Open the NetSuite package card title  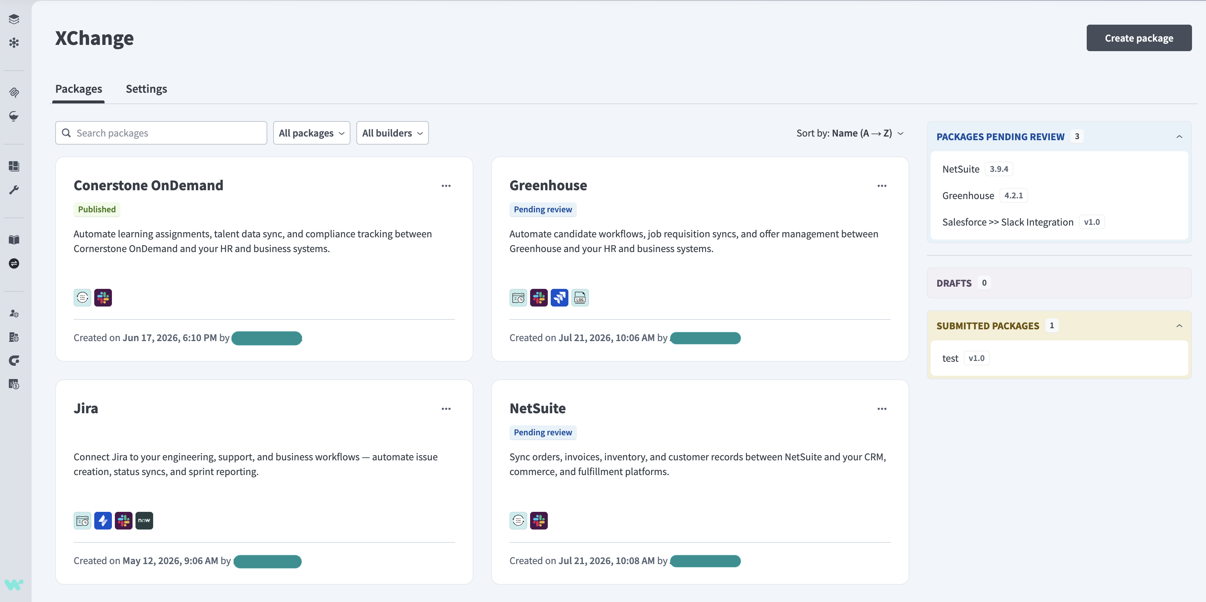click(x=537, y=408)
